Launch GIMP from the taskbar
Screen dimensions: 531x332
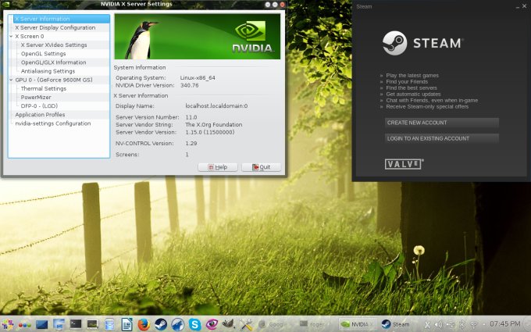tap(229, 323)
